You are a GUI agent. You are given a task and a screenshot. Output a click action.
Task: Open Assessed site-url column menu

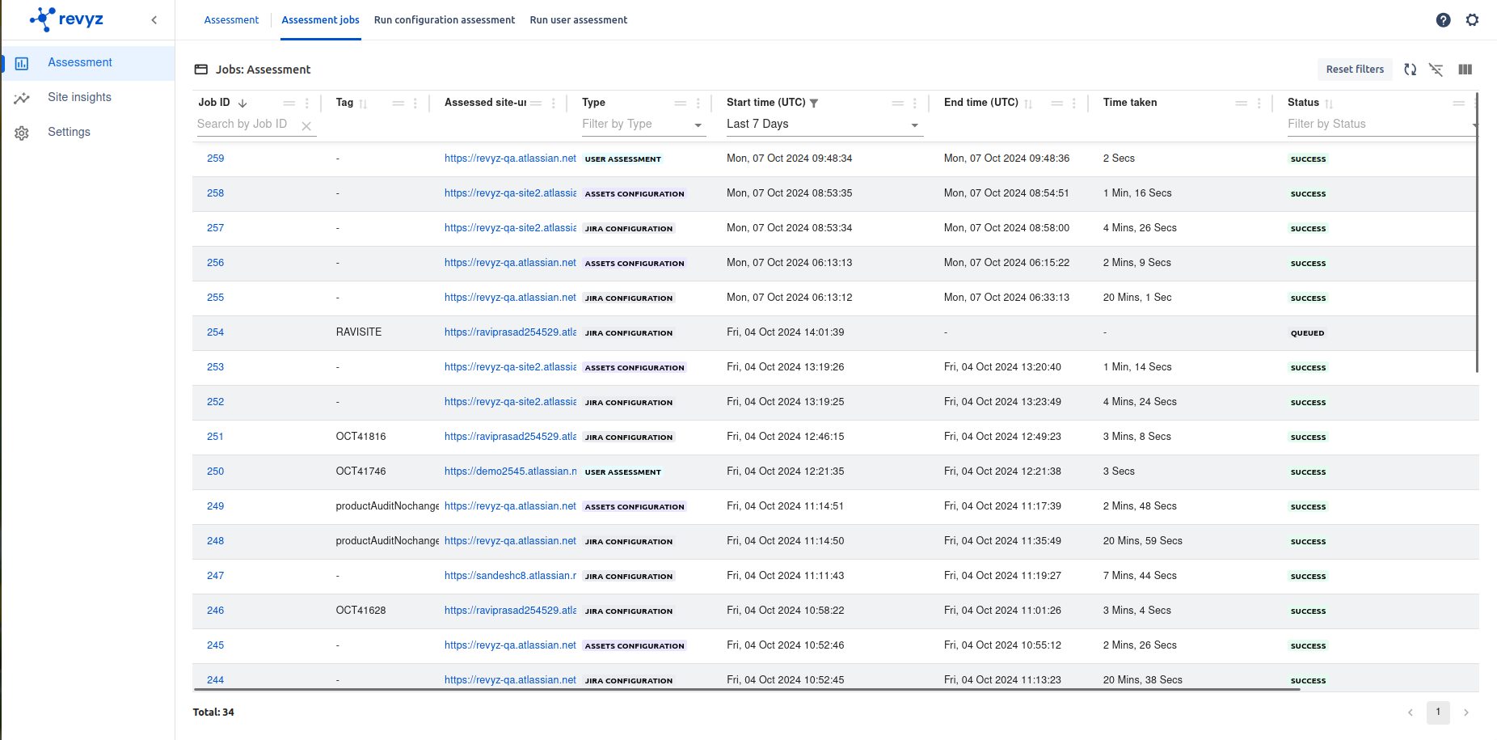(554, 104)
